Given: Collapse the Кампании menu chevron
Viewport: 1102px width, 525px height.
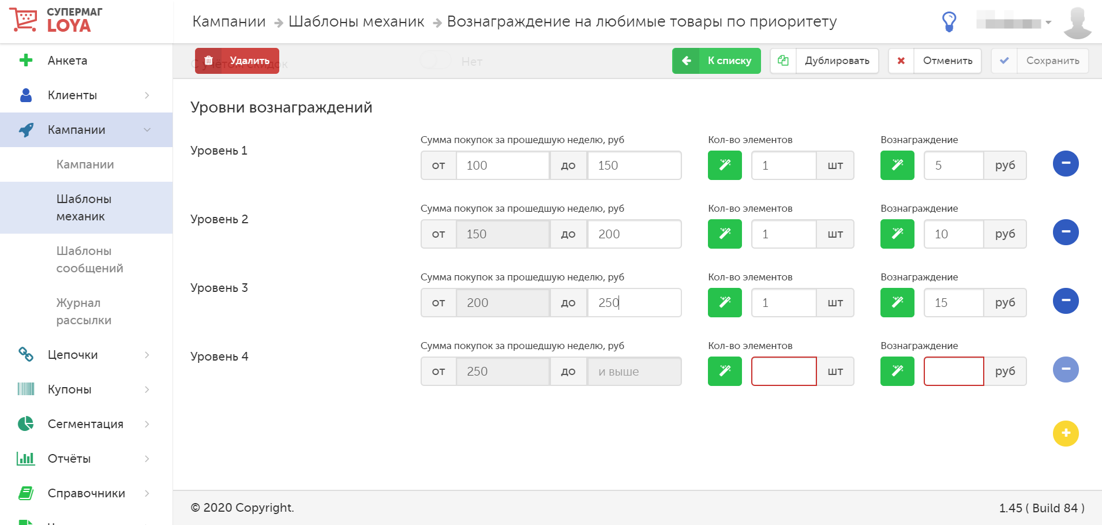Looking at the screenshot, I should [147, 130].
